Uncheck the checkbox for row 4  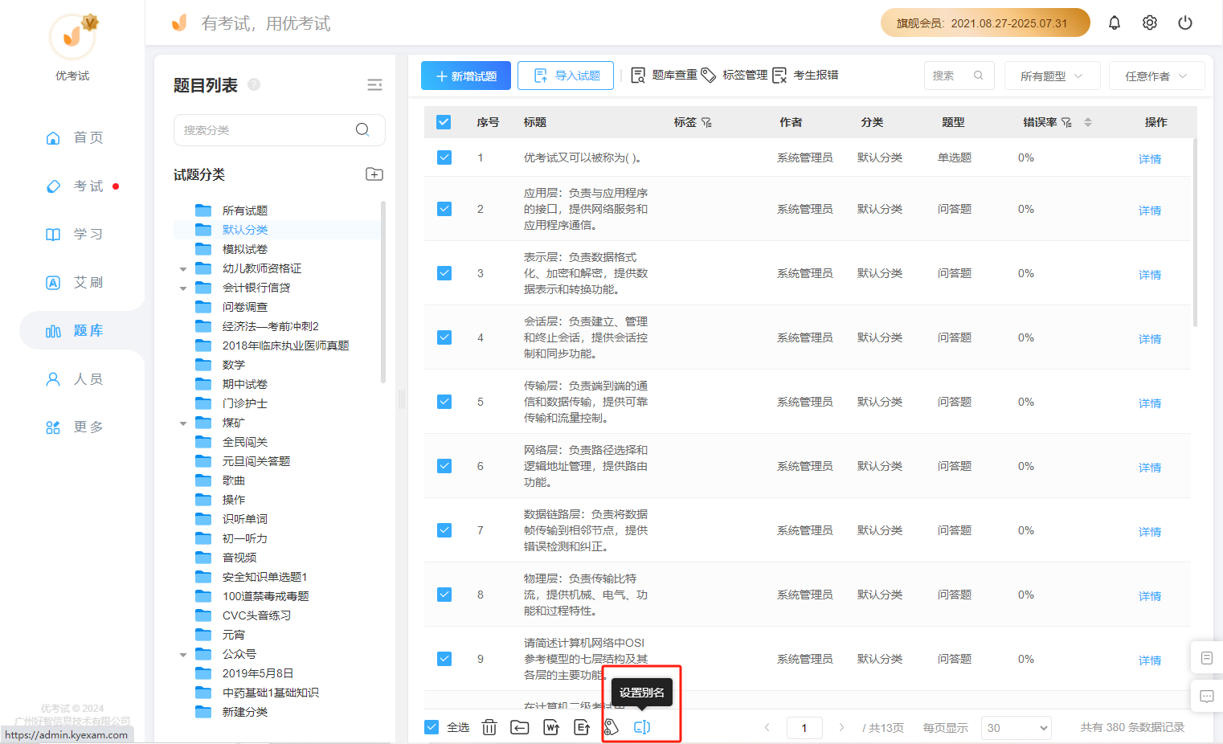[444, 337]
